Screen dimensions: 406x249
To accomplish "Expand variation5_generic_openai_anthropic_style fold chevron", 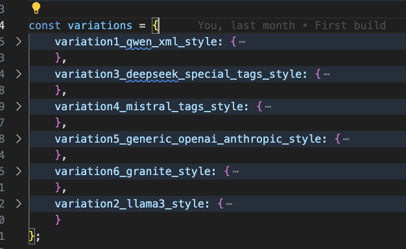I will [19, 139].
